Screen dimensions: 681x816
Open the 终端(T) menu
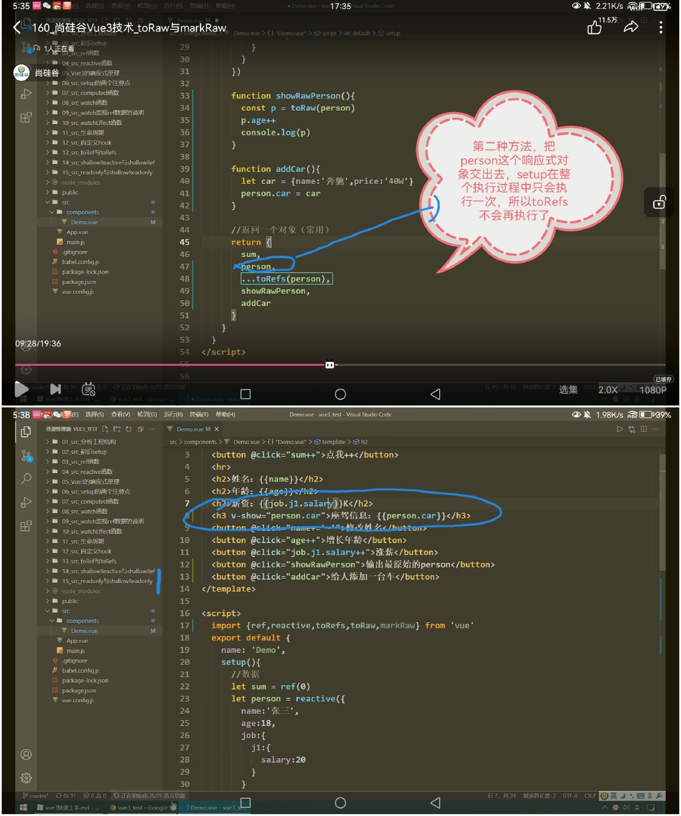point(199,414)
